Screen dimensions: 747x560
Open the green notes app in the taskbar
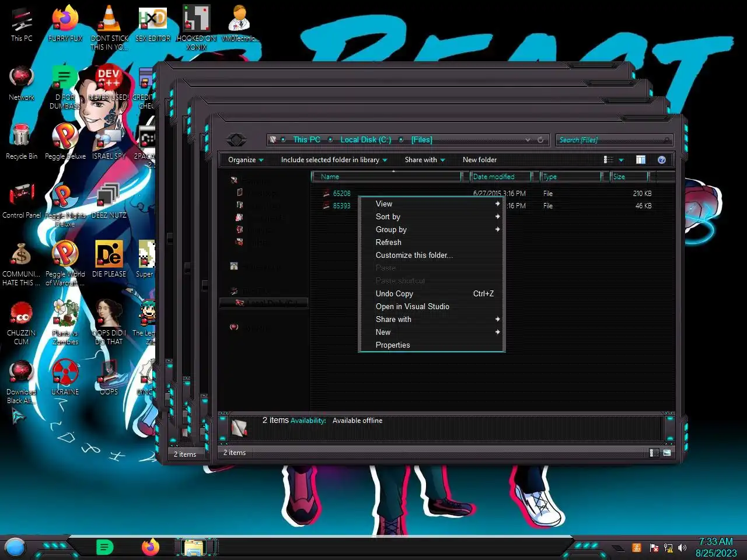[104, 547]
